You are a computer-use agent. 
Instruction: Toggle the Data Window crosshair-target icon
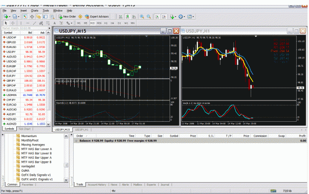pyautogui.click(x=32, y=16)
